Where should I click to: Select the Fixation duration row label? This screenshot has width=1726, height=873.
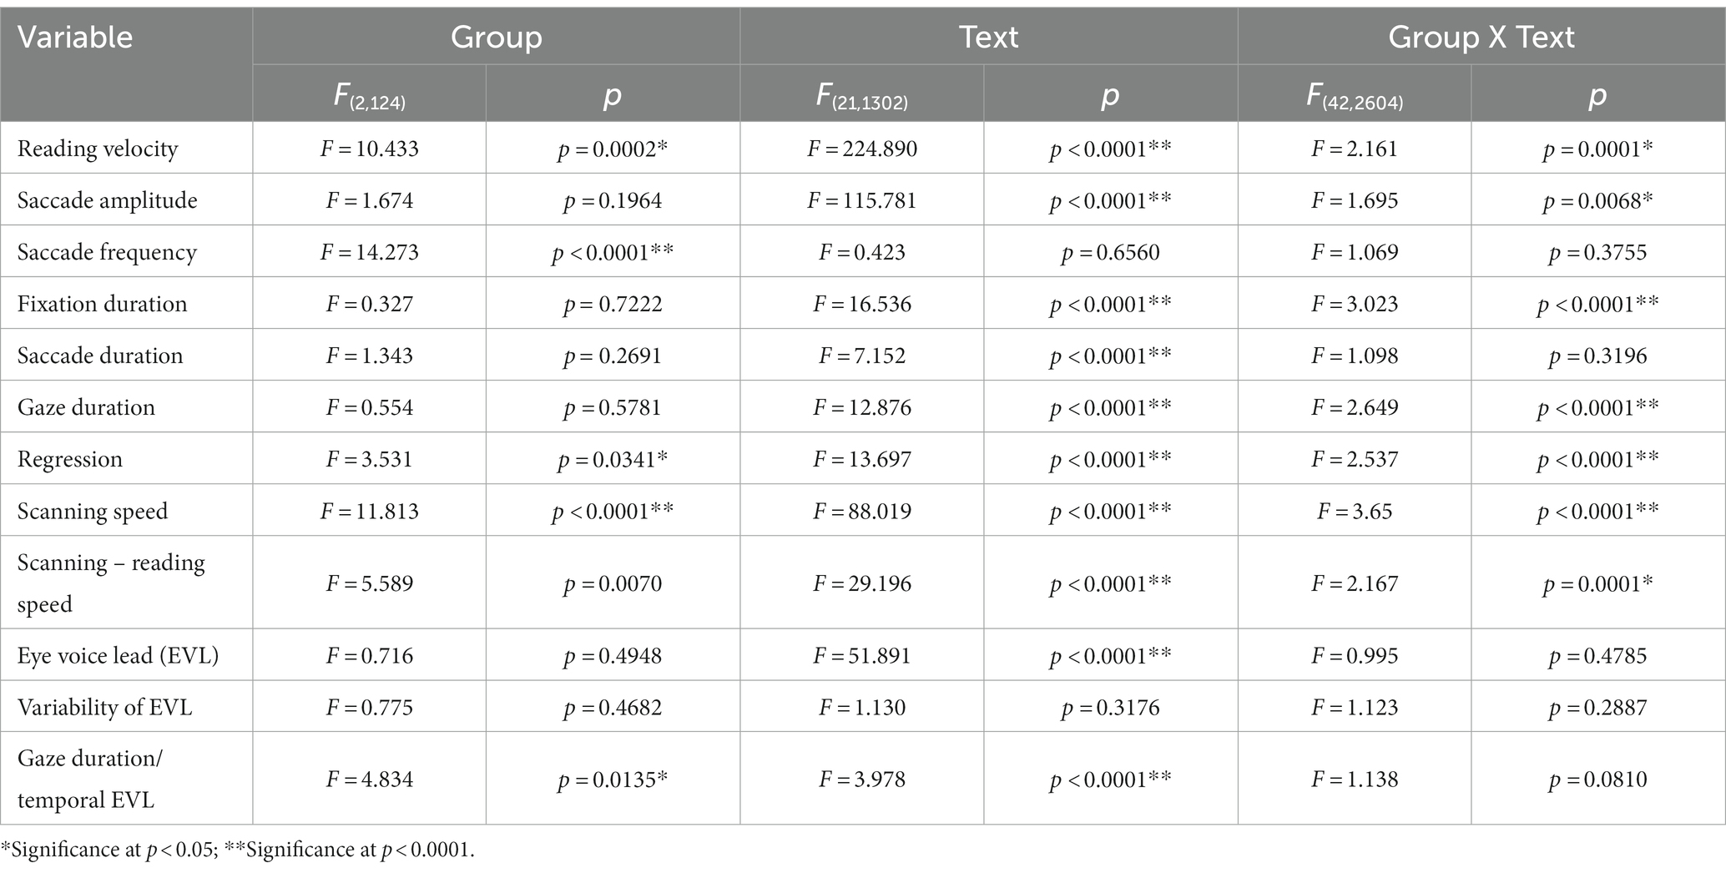pos(102,304)
